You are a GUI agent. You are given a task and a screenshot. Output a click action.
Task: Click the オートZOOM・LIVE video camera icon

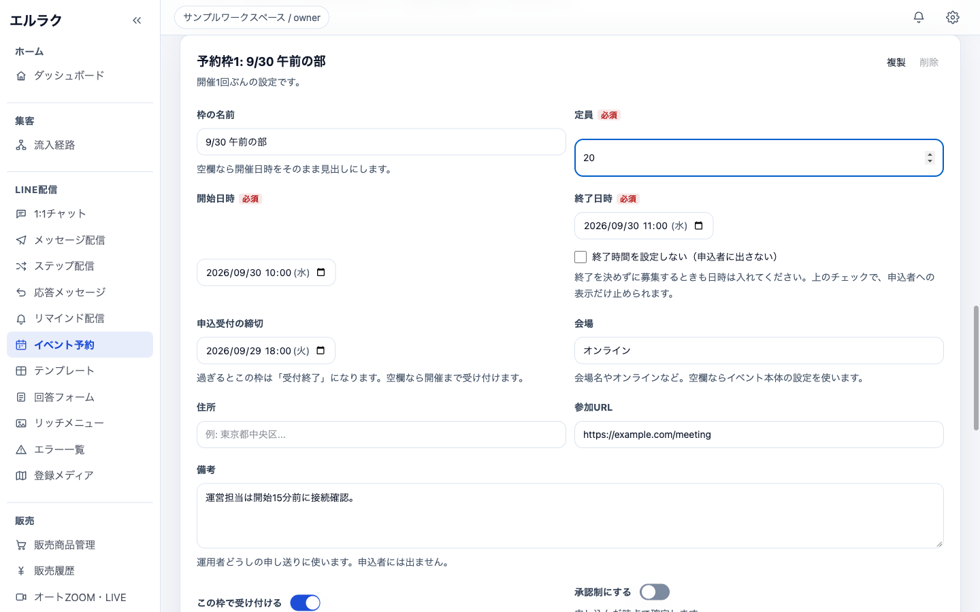21,598
